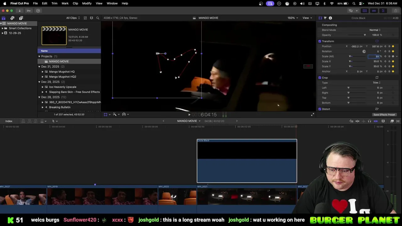Select the Circle Black clip in timeline
This screenshot has width=402, height=226.
[x=247, y=161]
